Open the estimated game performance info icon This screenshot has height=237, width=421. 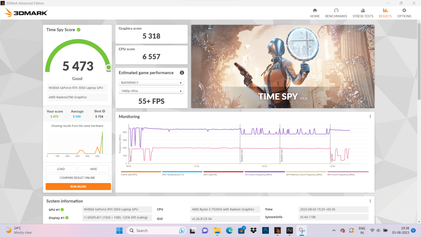tap(182, 73)
